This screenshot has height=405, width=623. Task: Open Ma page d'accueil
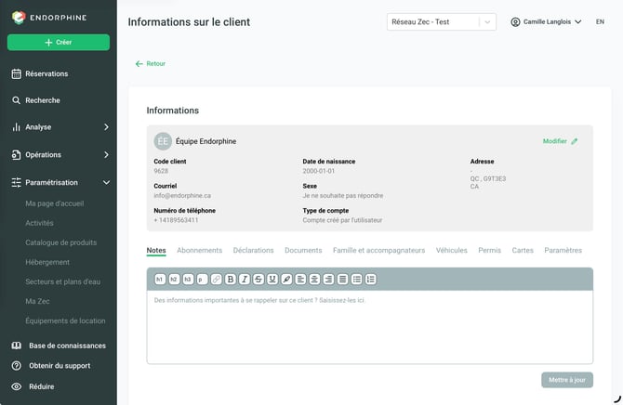pos(55,203)
